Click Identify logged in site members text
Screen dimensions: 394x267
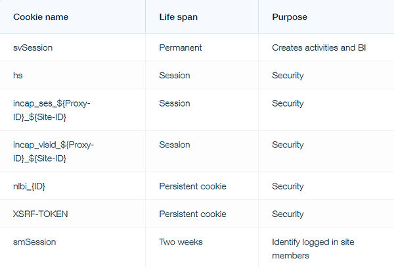point(313,249)
